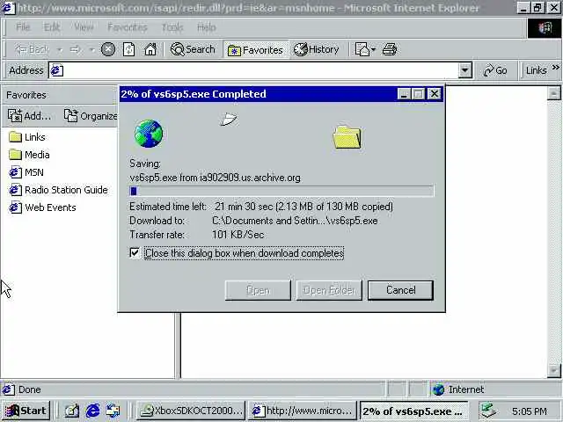563x422 pixels.
Task: Uncheck Close this dialog box when download completes
Action: click(135, 253)
